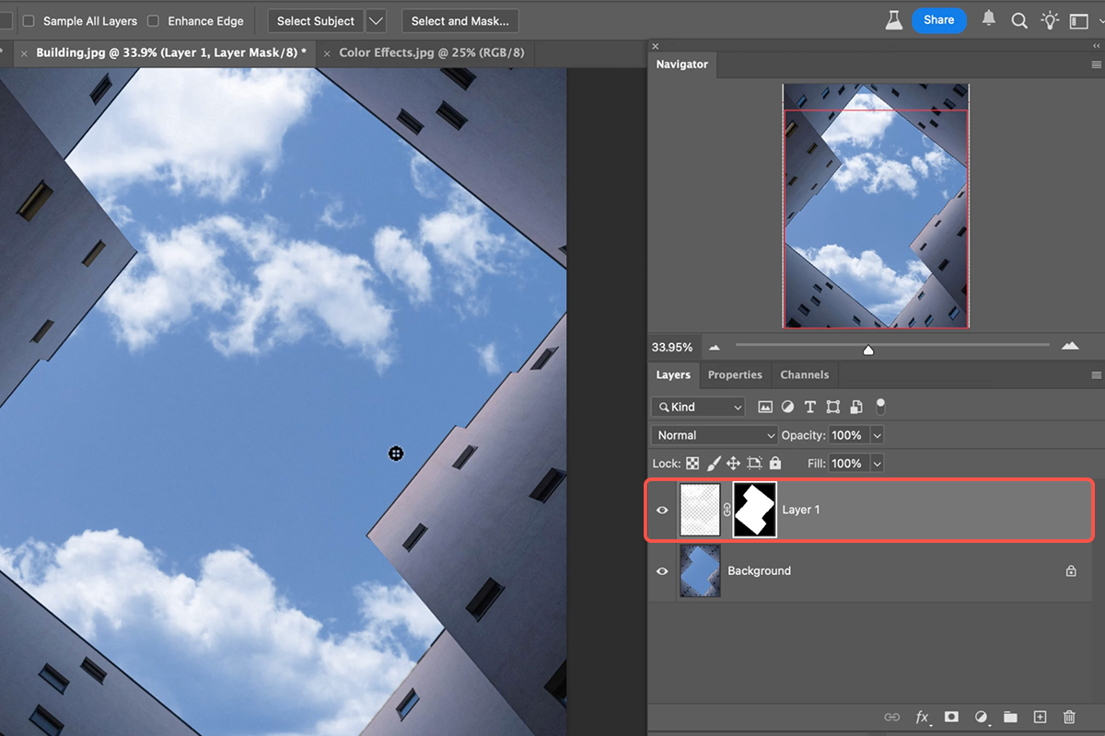
Task: Expand the Opacity value dropdown arrow
Action: (877, 435)
